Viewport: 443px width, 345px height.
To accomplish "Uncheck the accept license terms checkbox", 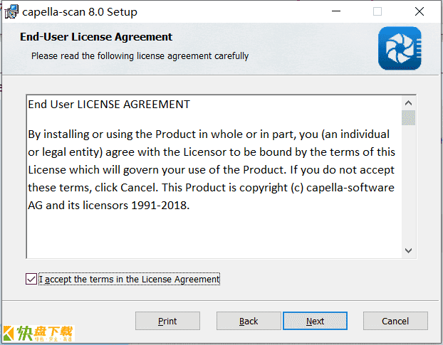I will coord(31,279).
